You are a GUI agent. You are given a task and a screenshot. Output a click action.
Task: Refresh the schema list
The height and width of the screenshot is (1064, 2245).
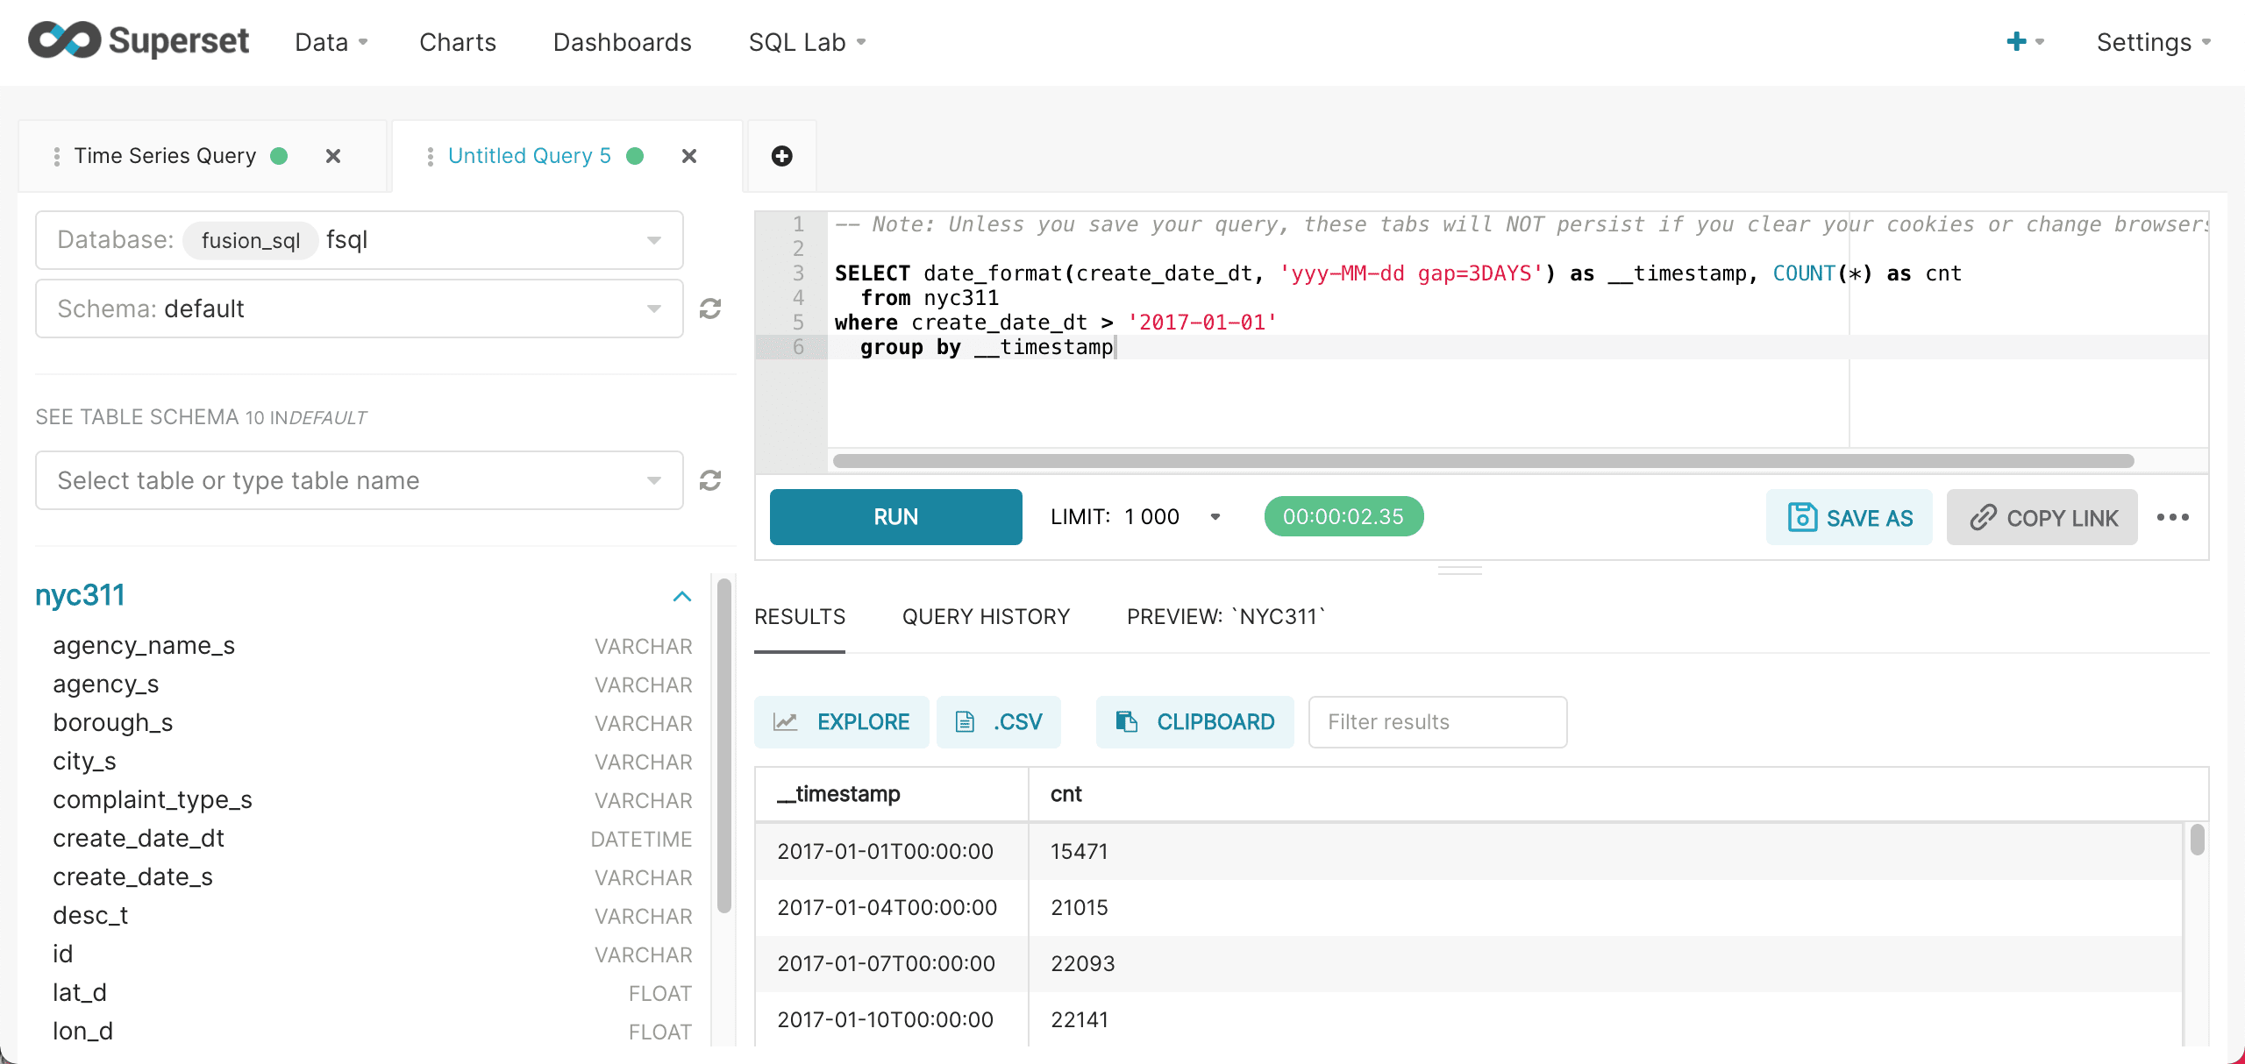point(710,309)
